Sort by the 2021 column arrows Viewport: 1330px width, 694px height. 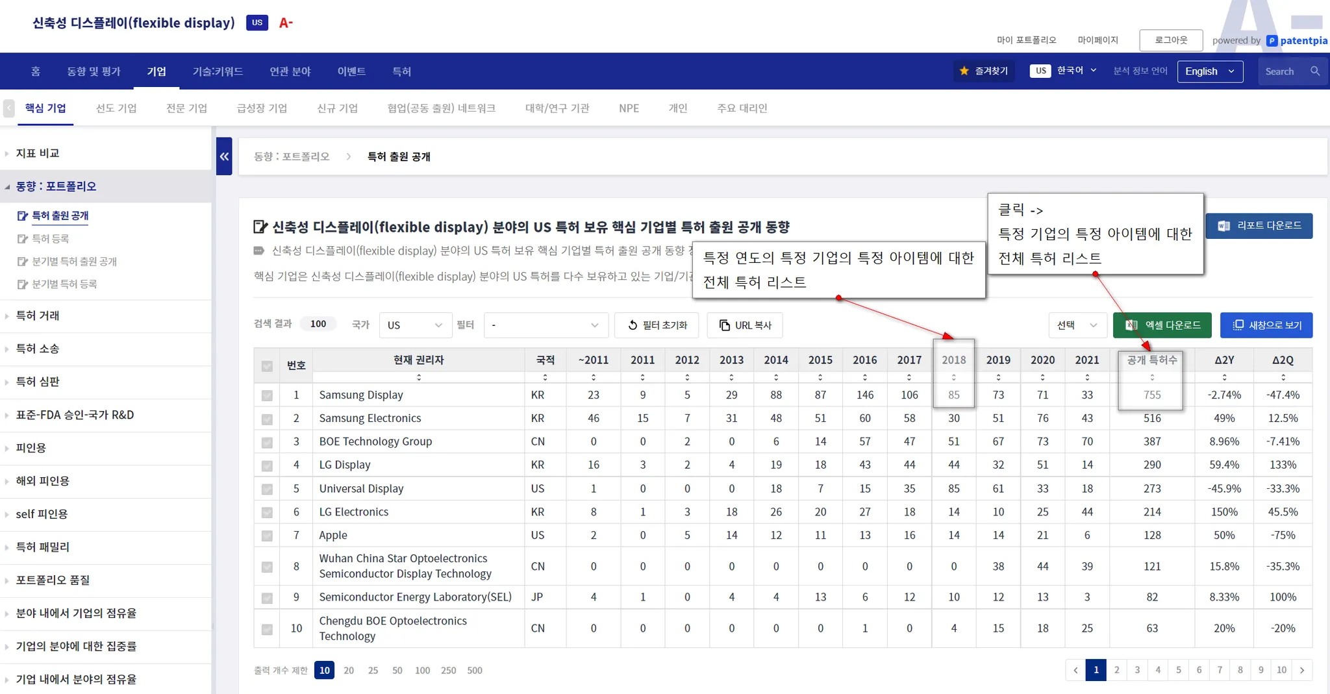click(1087, 377)
